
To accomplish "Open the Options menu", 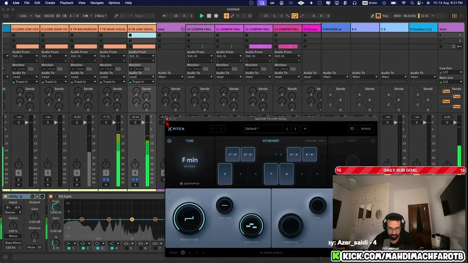I will pos(114,3).
